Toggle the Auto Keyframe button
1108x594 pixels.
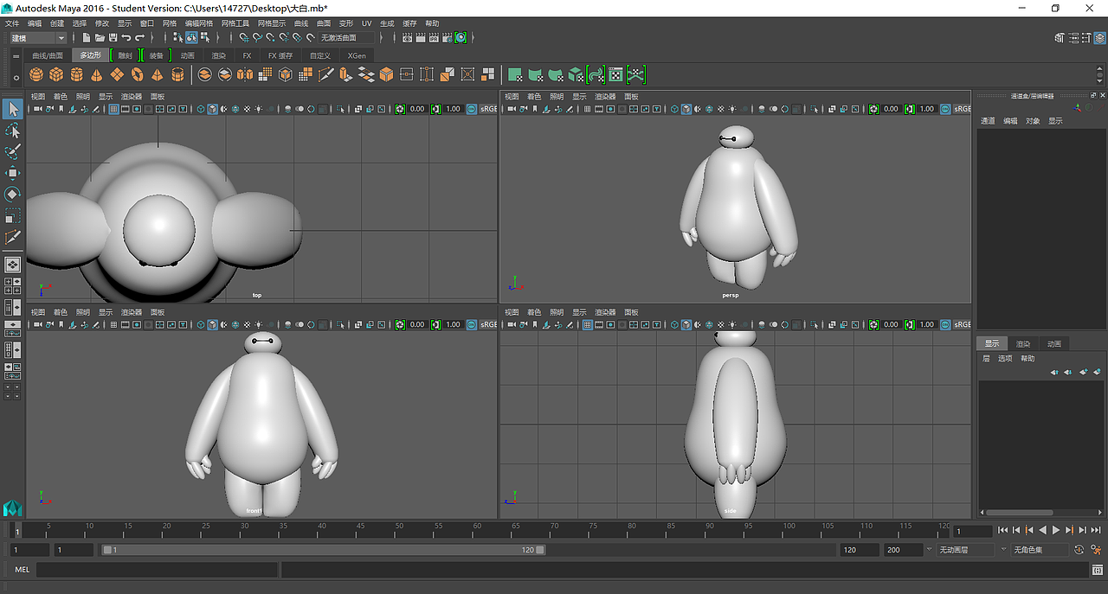pyautogui.click(x=1079, y=550)
